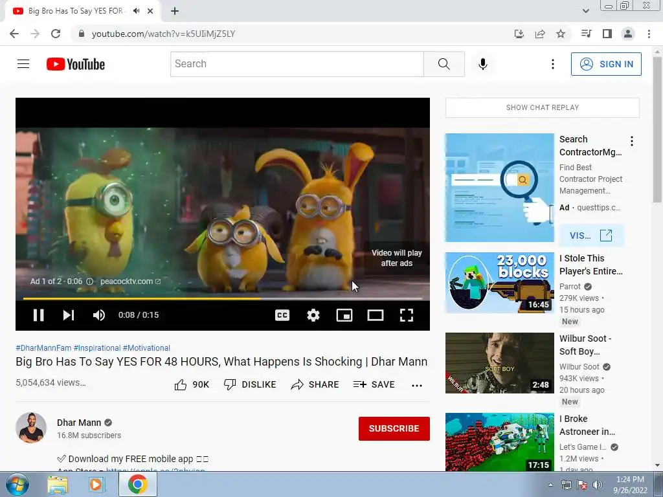The image size is (663, 497).
Task: Open the Chrome three-dot menu
Action: click(649, 34)
